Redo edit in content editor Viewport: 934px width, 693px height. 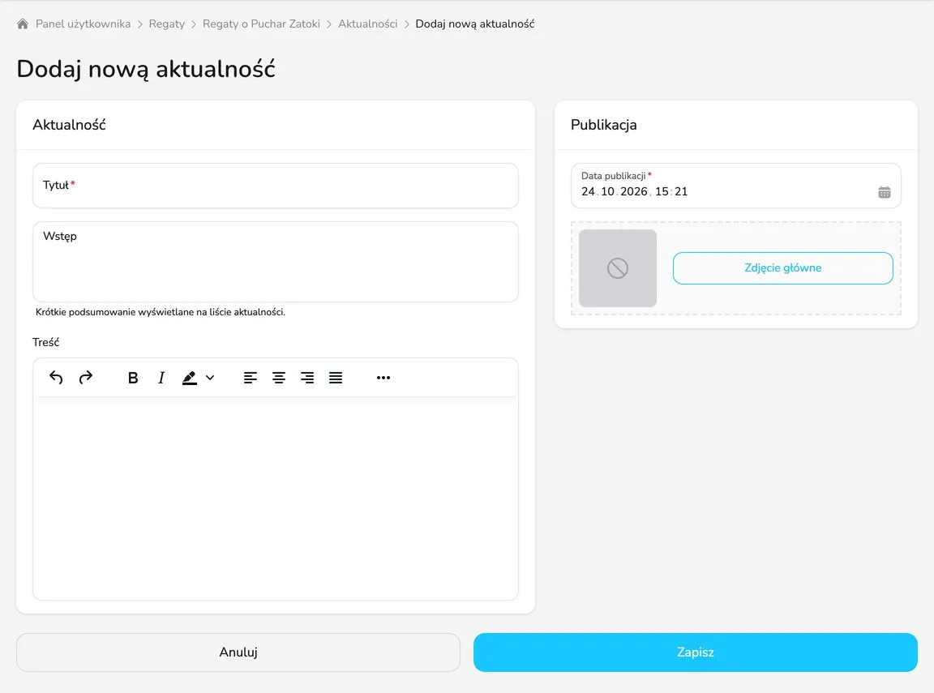(86, 378)
